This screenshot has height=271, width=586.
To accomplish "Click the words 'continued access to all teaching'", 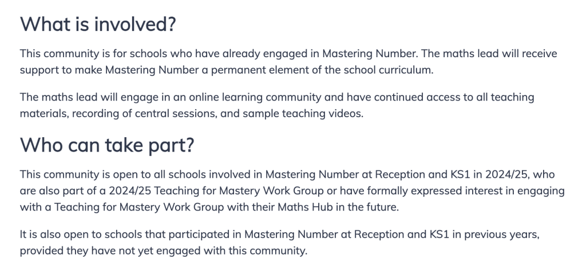I will pyautogui.click(x=454, y=97).
